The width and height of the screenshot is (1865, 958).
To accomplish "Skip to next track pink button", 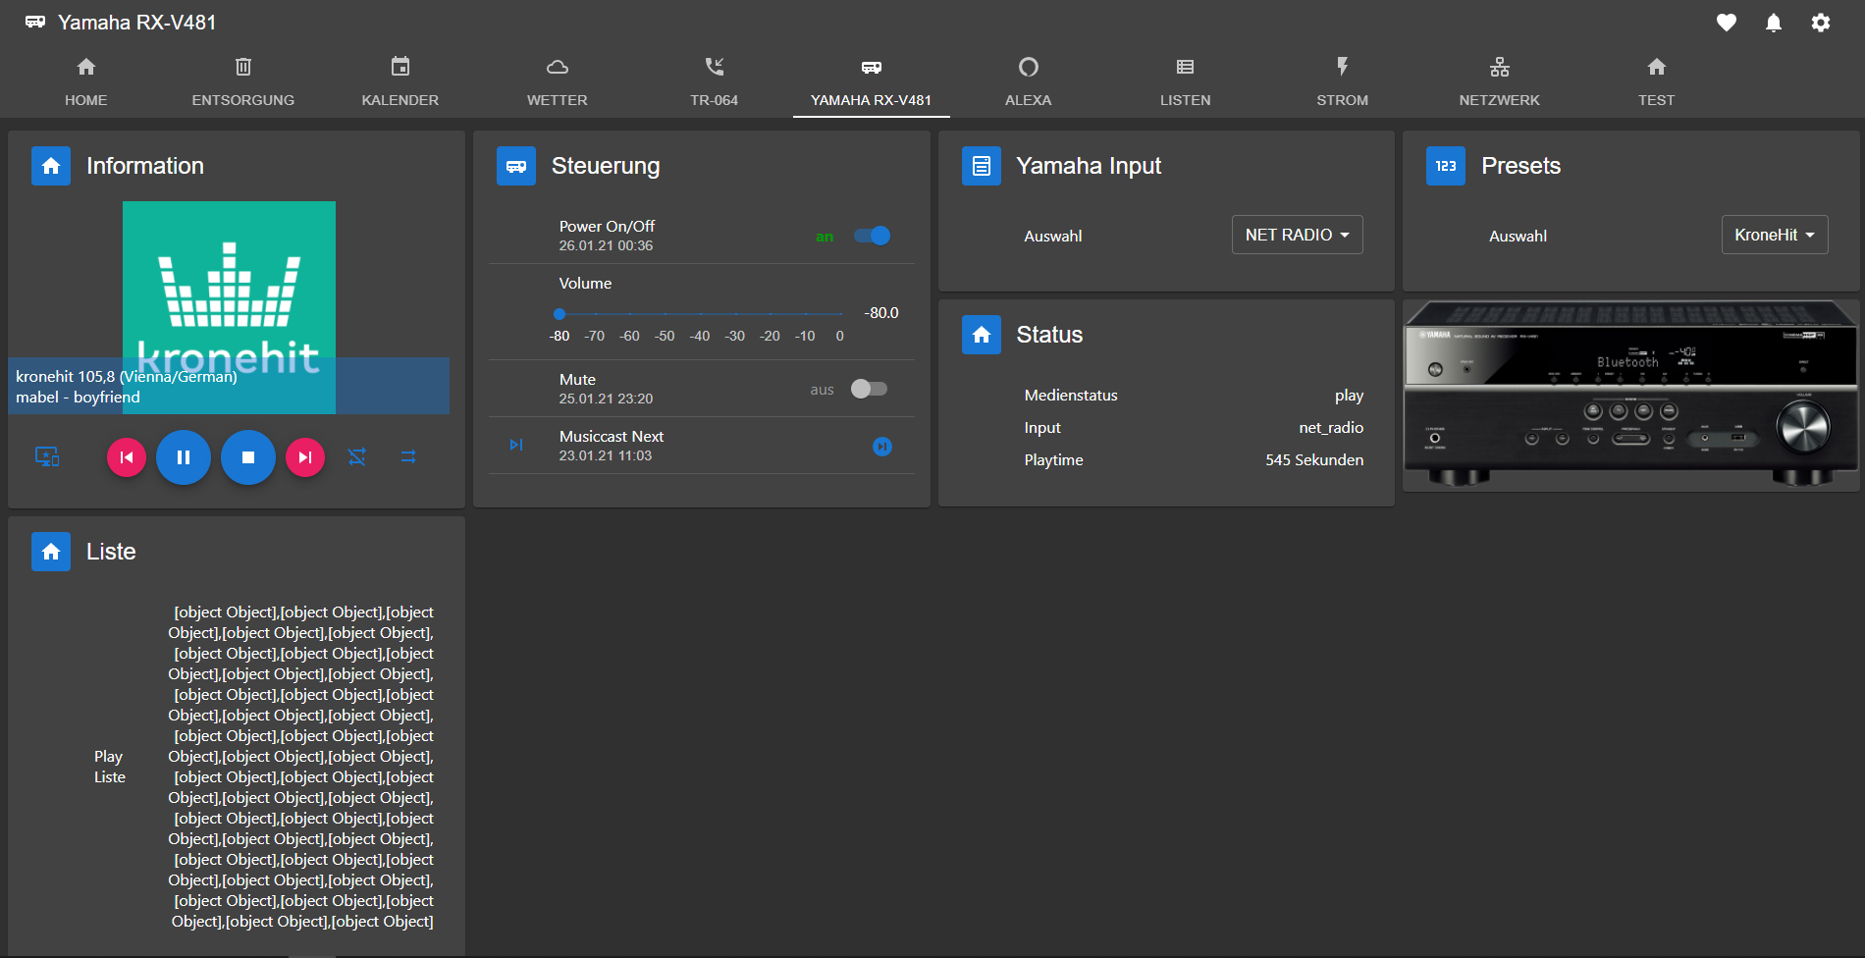I will click(305, 457).
